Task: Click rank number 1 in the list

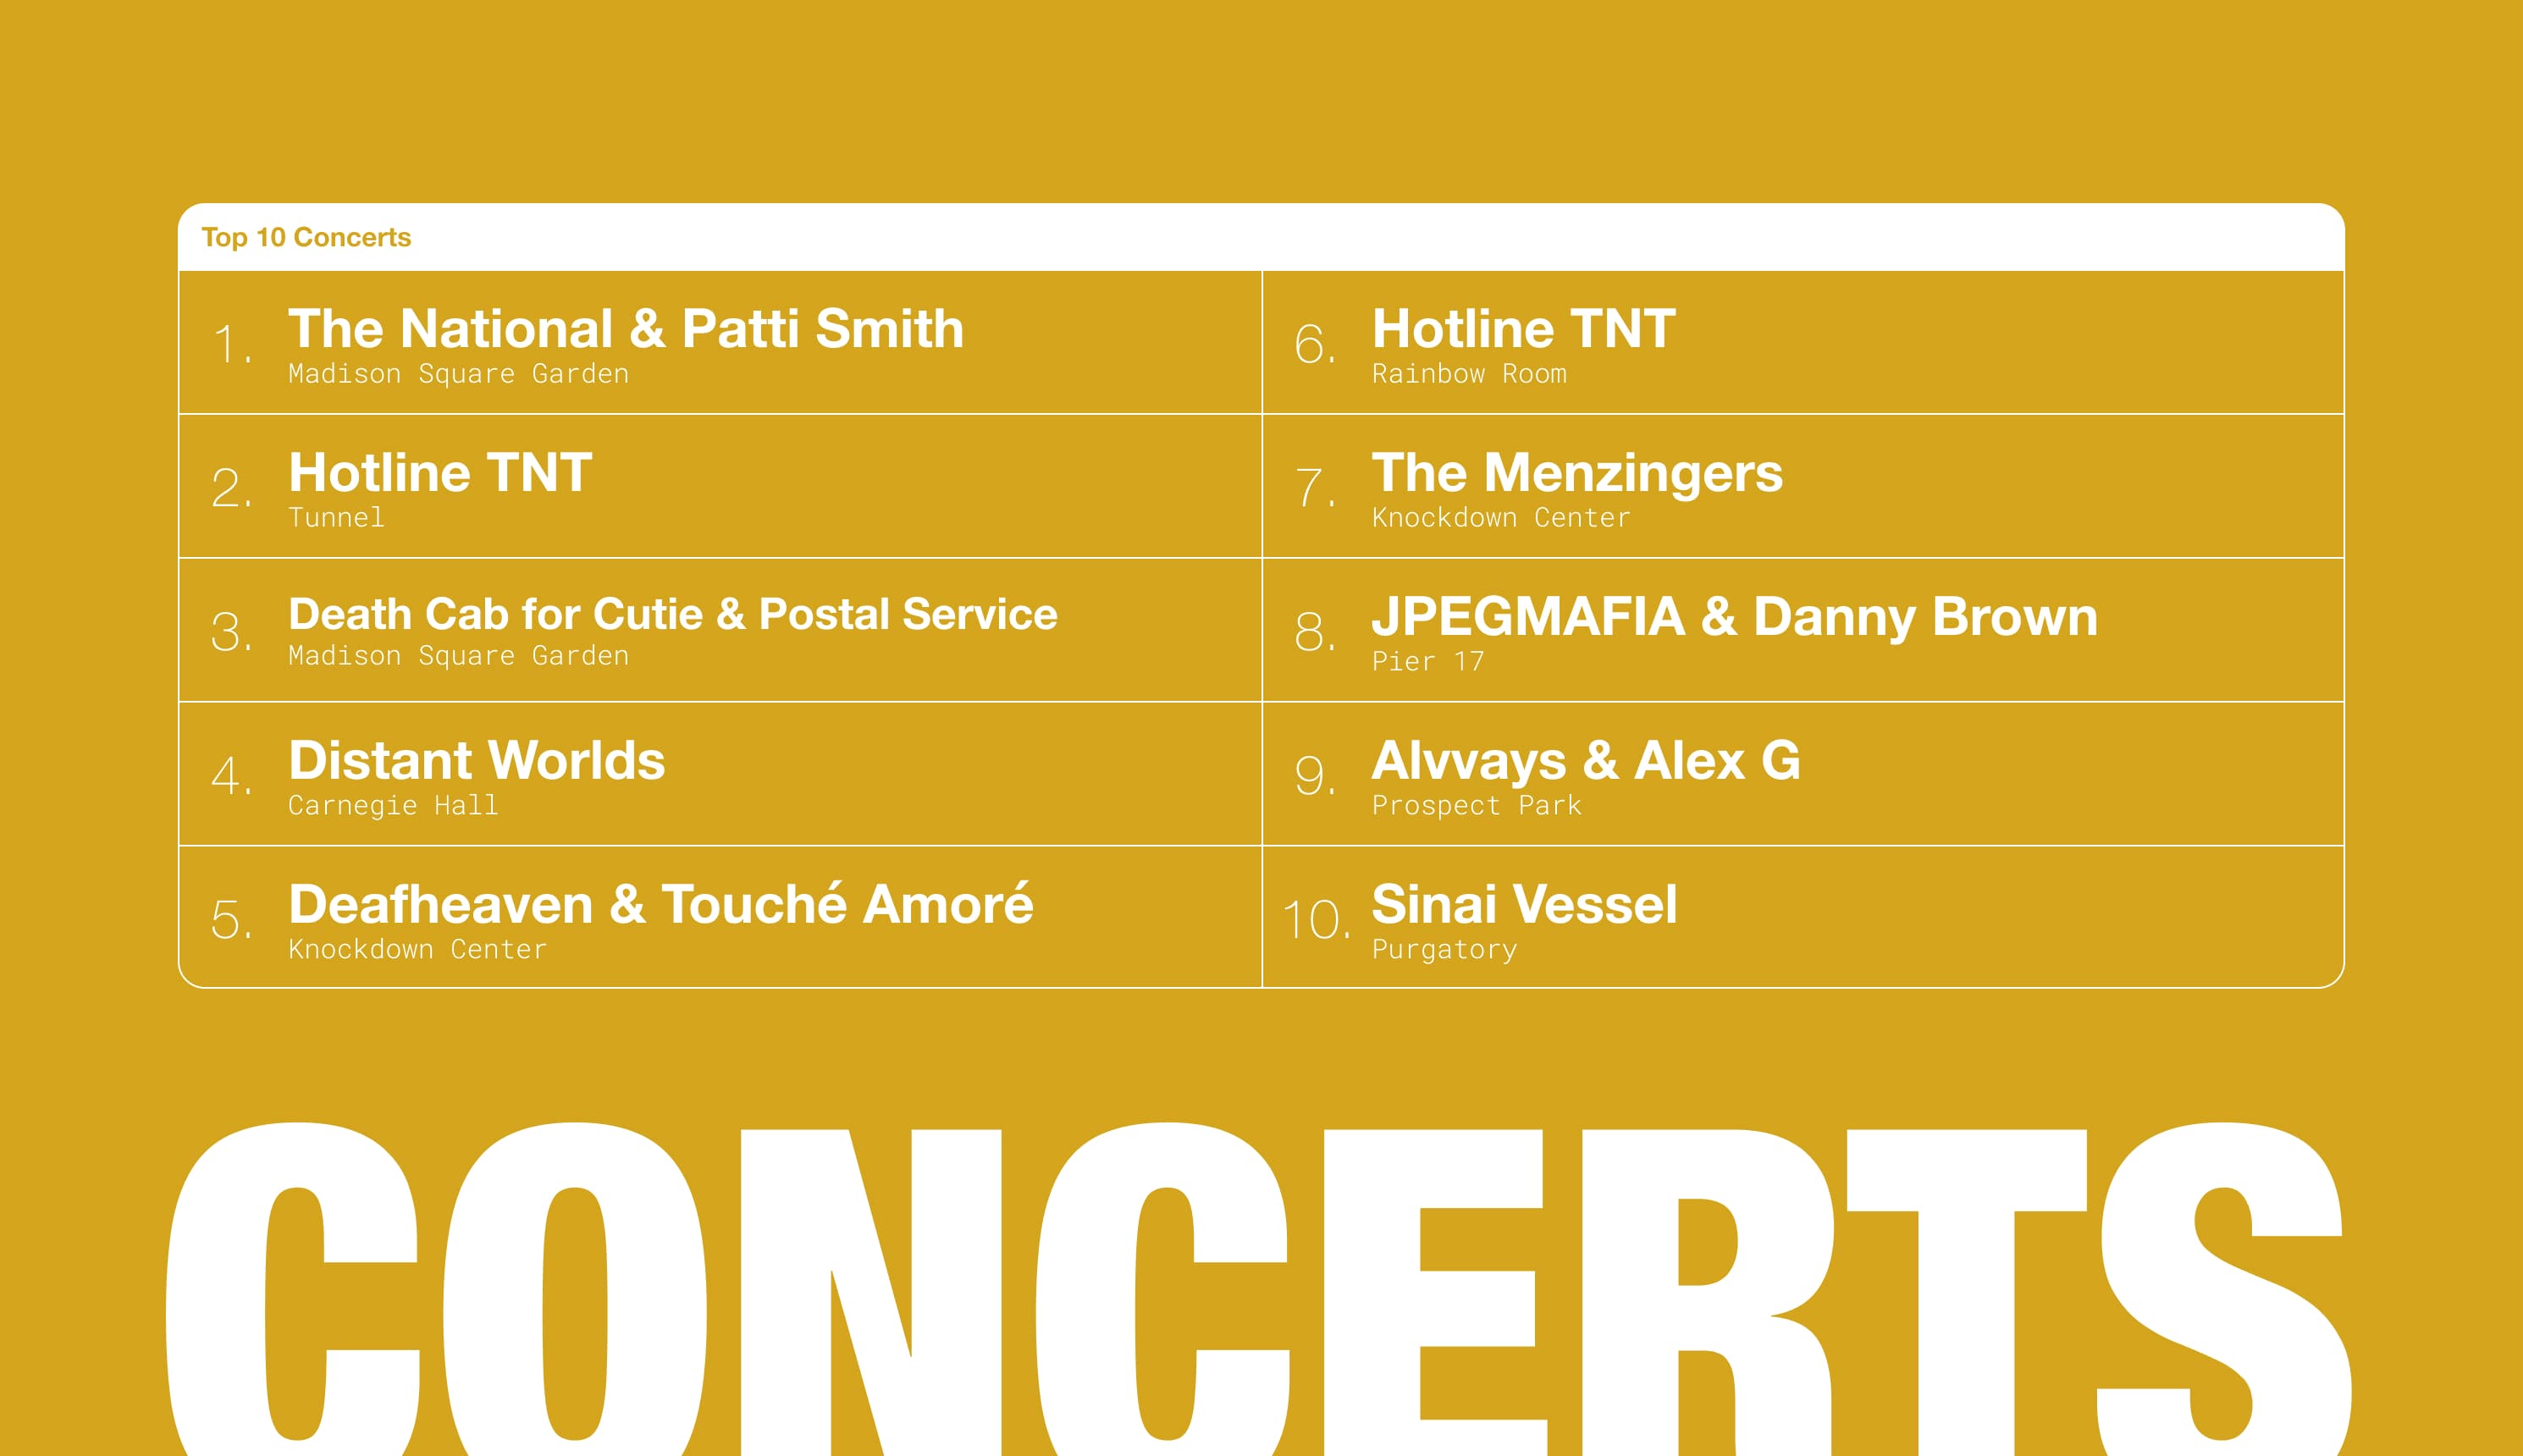Action: coord(231,344)
